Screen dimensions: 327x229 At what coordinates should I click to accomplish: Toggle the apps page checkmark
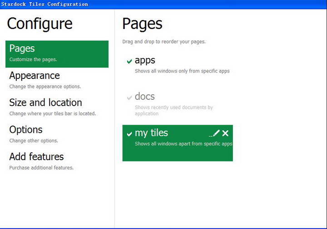pos(129,61)
